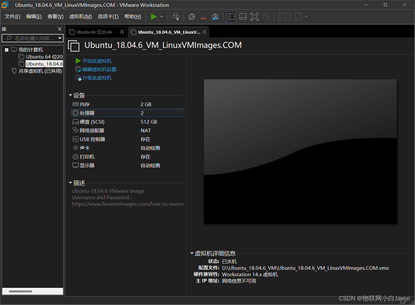Click the Unity mode toolbar icon

(266, 17)
